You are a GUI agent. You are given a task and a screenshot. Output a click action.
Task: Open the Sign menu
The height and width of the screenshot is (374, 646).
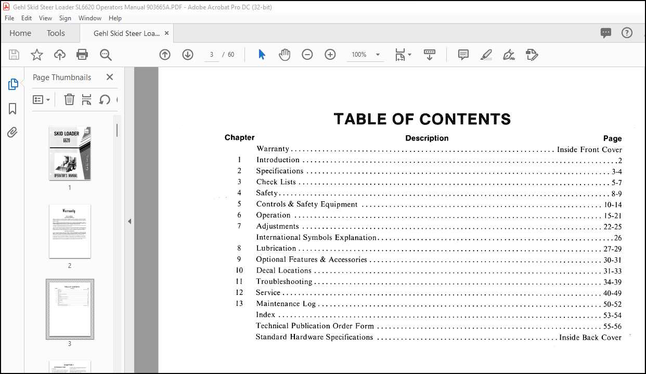pyautogui.click(x=65, y=18)
